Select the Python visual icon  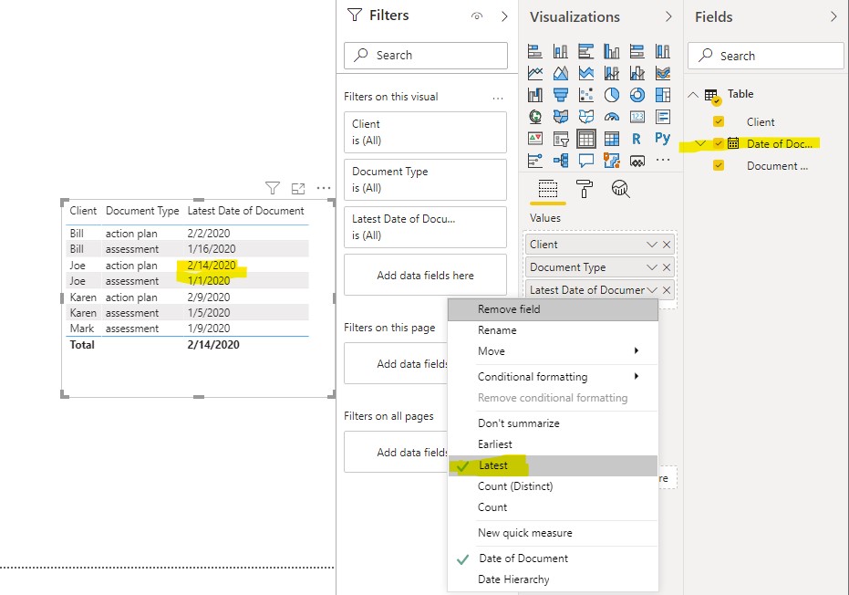pyautogui.click(x=662, y=138)
